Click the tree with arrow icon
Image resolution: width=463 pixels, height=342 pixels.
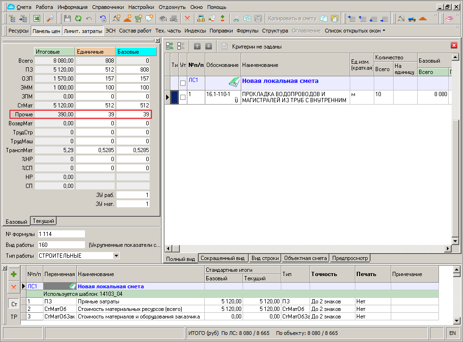(23, 18)
